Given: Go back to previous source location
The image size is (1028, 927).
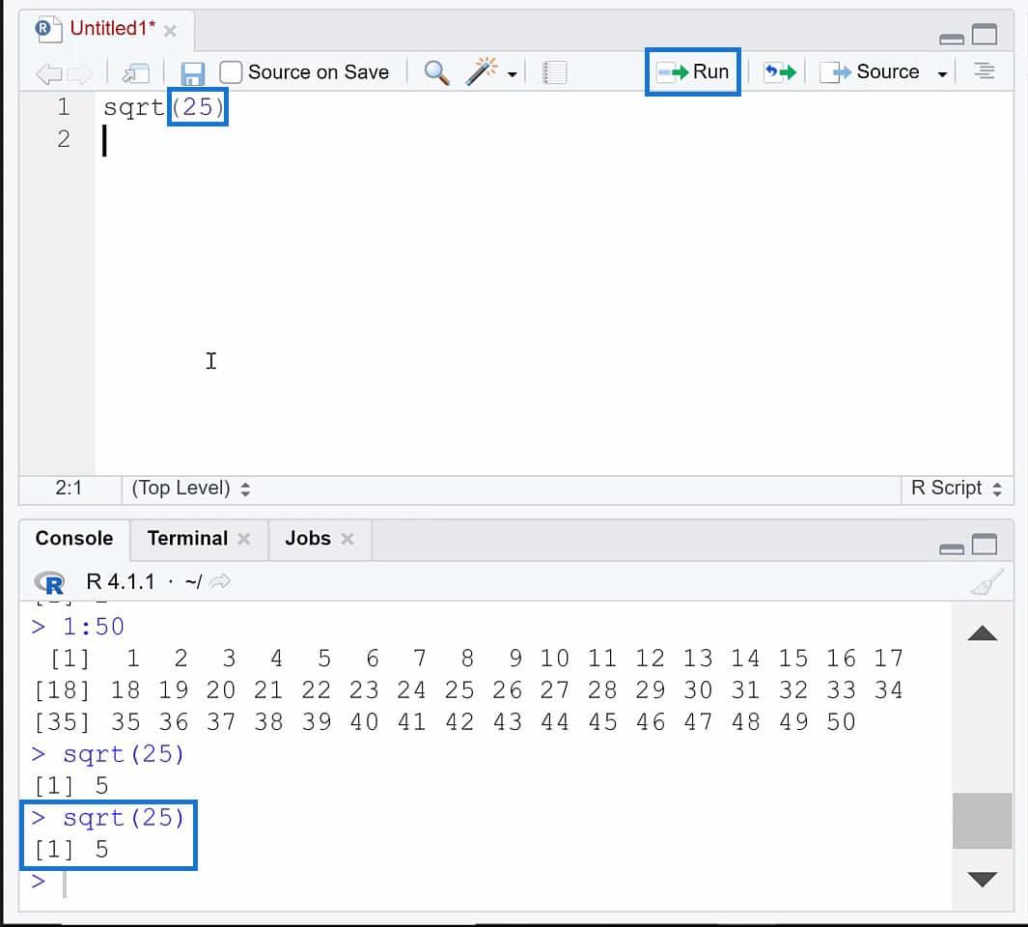Looking at the screenshot, I should pos(48,72).
